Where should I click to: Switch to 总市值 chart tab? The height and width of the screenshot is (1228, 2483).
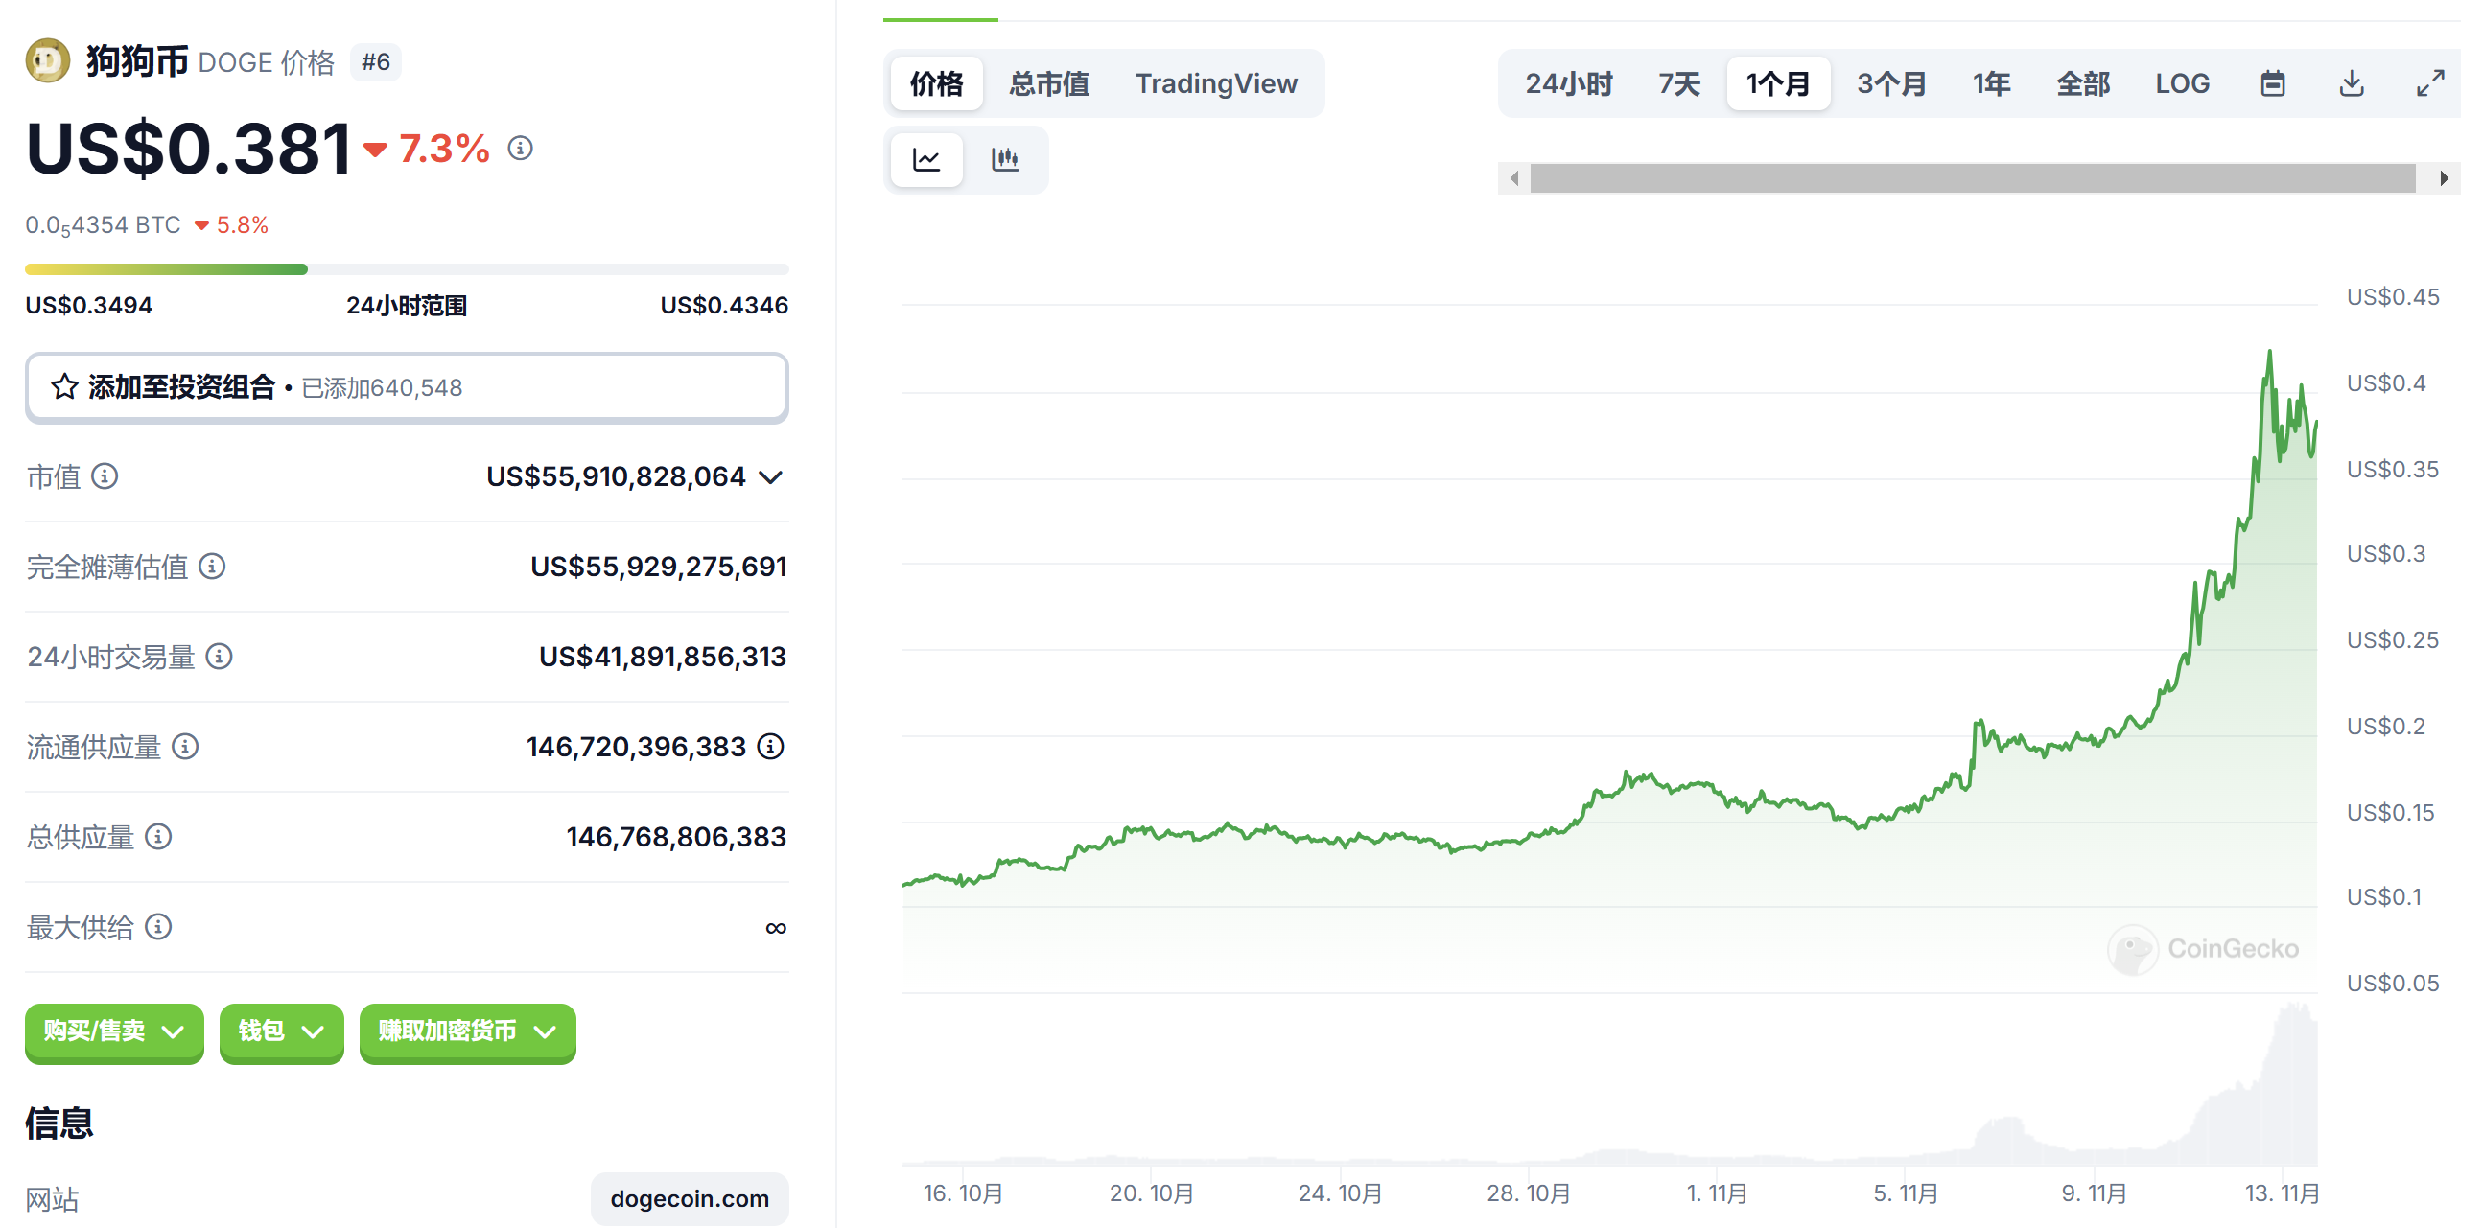coord(1048,83)
